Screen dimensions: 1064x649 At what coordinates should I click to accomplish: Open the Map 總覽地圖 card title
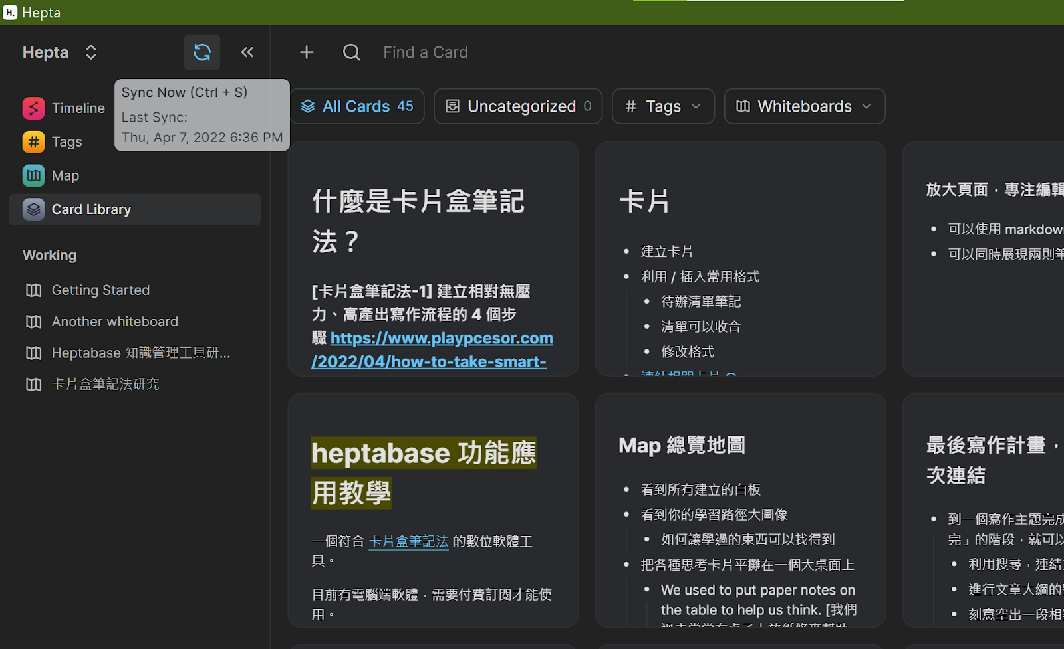click(x=682, y=445)
